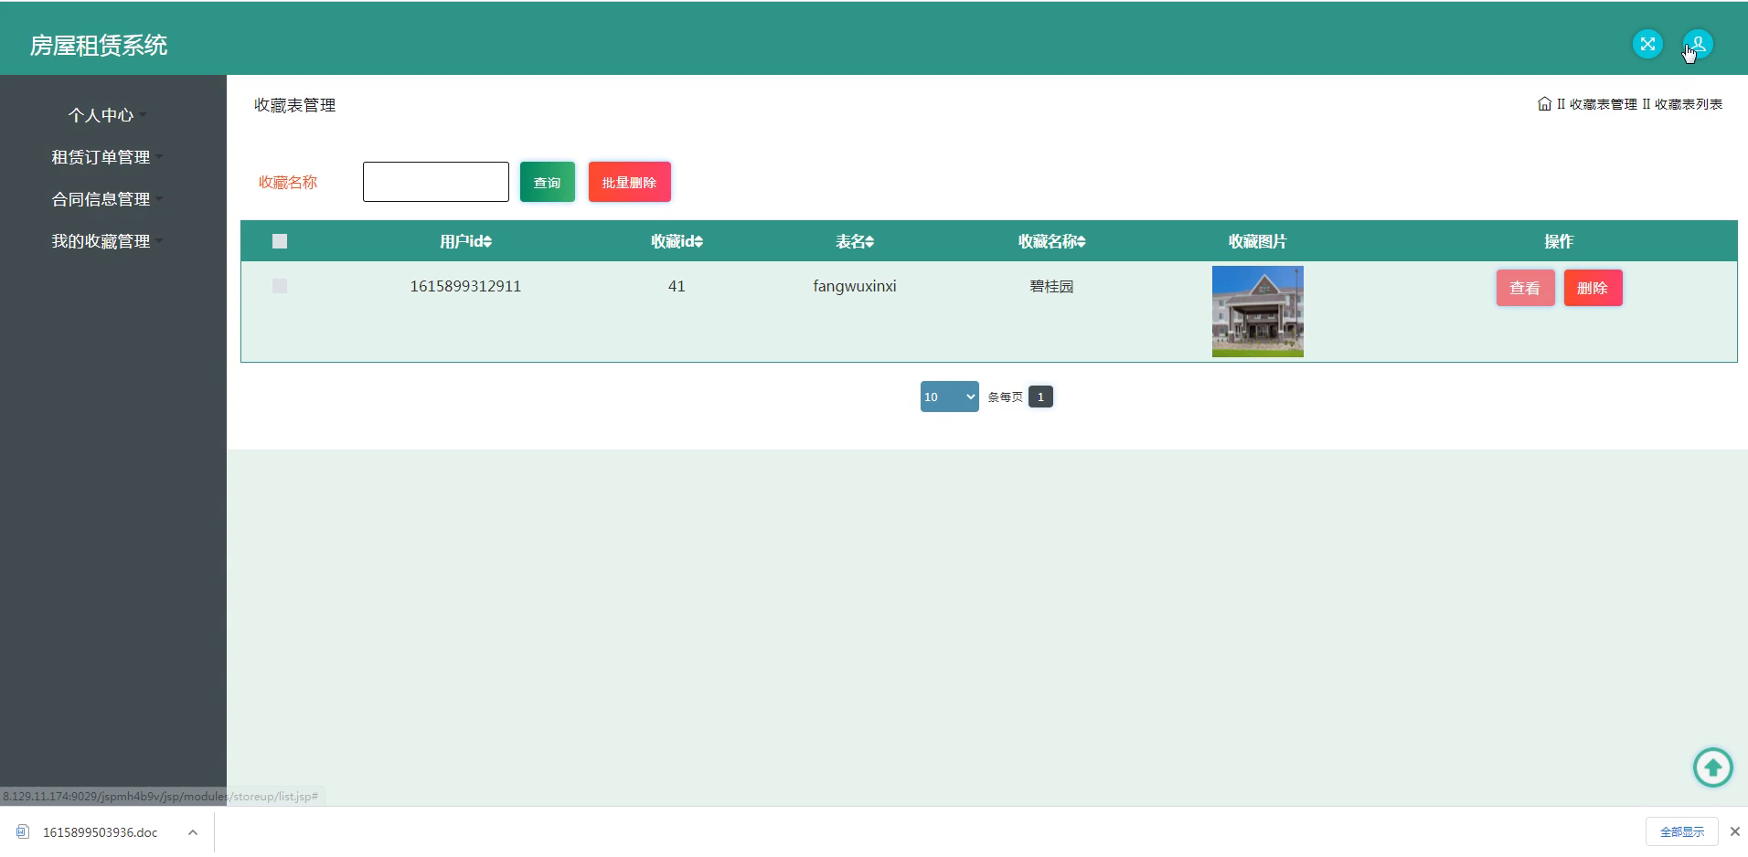Click the home icon in breadcrumb
The width and height of the screenshot is (1748, 857).
click(1544, 104)
